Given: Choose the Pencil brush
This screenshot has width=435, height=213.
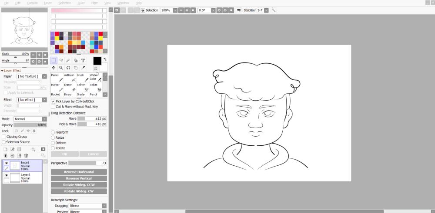Looking at the screenshot, I should (57, 78).
